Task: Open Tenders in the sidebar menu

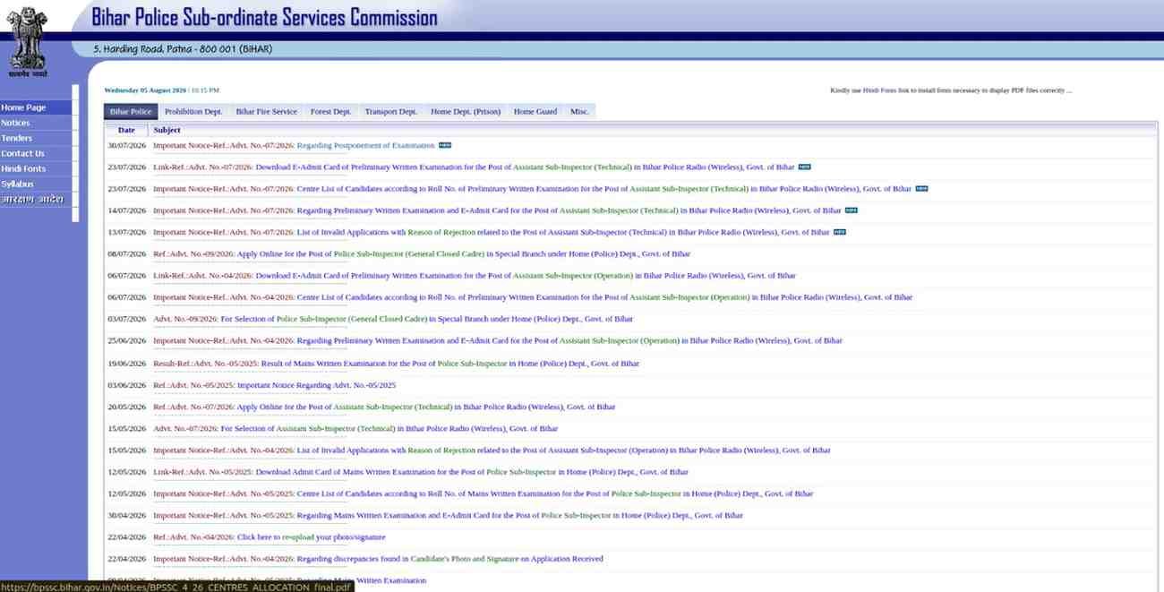Action: [36, 138]
